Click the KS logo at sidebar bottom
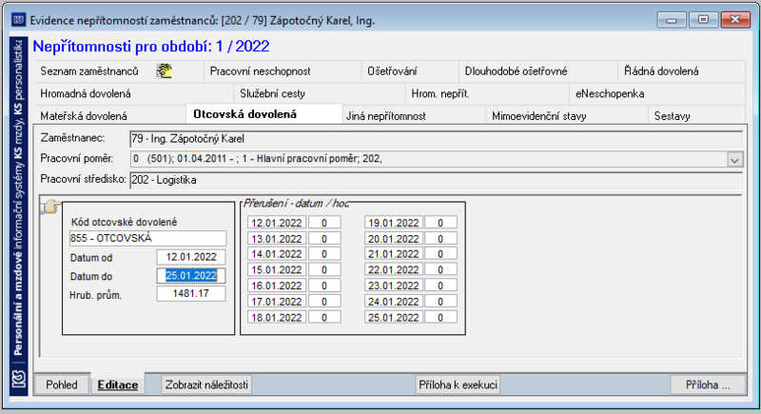 pos(18,379)
